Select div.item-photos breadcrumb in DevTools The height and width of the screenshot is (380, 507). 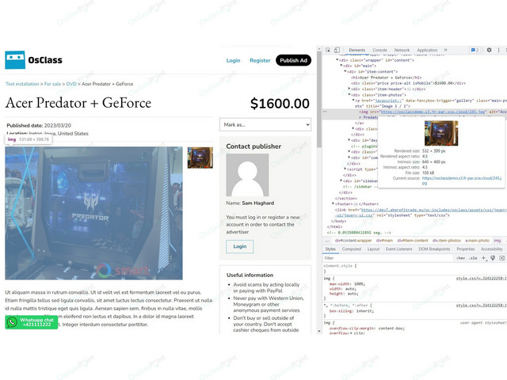[x=447, y=241]
